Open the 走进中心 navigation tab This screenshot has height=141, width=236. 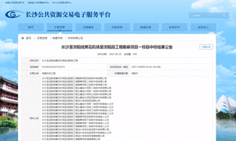(203, 27)
